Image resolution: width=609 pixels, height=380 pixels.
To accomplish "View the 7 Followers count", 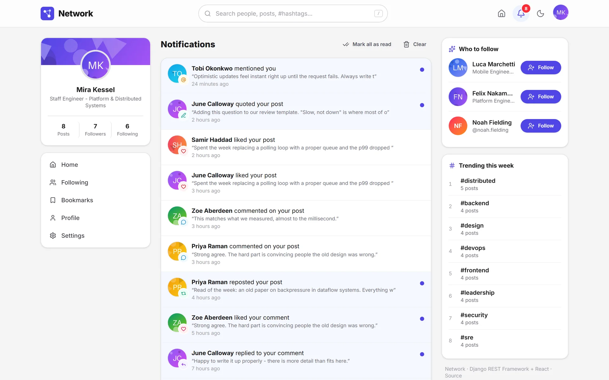I will (x=95, y=130).
